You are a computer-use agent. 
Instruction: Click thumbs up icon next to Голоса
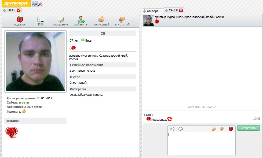point(24,111)
